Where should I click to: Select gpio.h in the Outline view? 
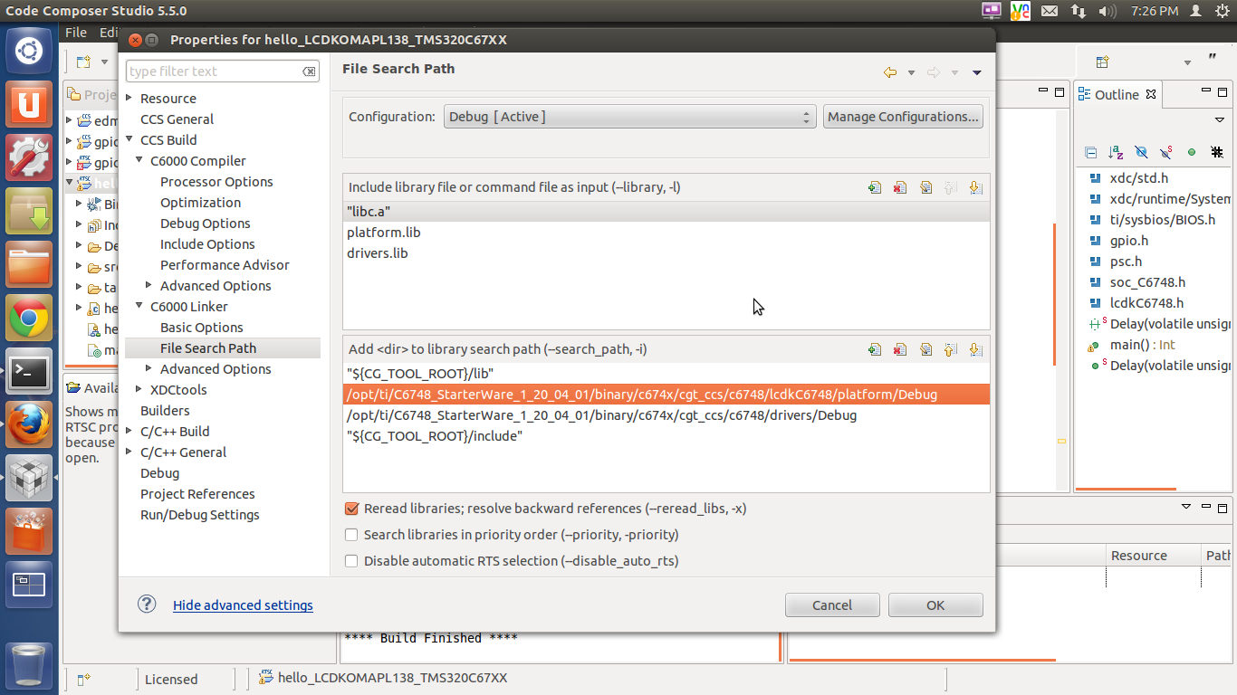tap(1128, 241)
